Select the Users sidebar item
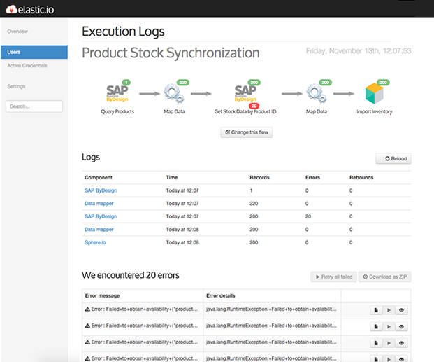The height and width of the screenshot is (362, 434). click(x=34, y=52)
